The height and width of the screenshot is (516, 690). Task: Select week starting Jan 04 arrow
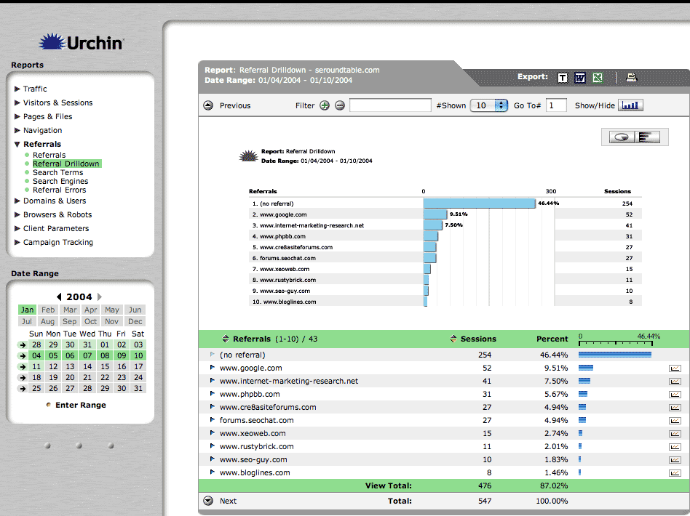[x=23, y=356]
